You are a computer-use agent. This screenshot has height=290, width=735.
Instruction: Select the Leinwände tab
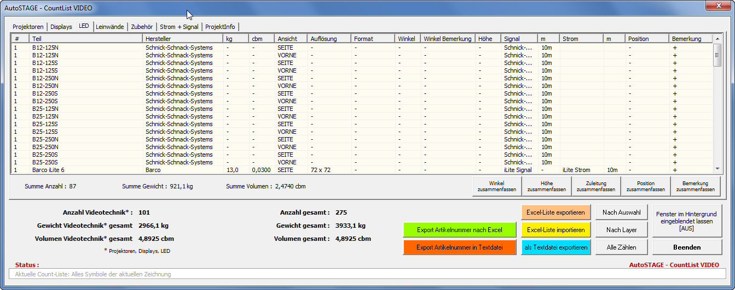pyautogui.click(x=110, y=27)
